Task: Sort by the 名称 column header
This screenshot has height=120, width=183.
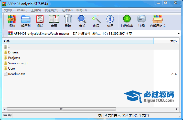Action: pyautogui.click(x=78, y=41)
